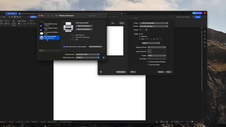The image size is (226, 127).
Task: Toggle Spell Check in status bar
Action: pyautogui.click(x=53, y=122)
